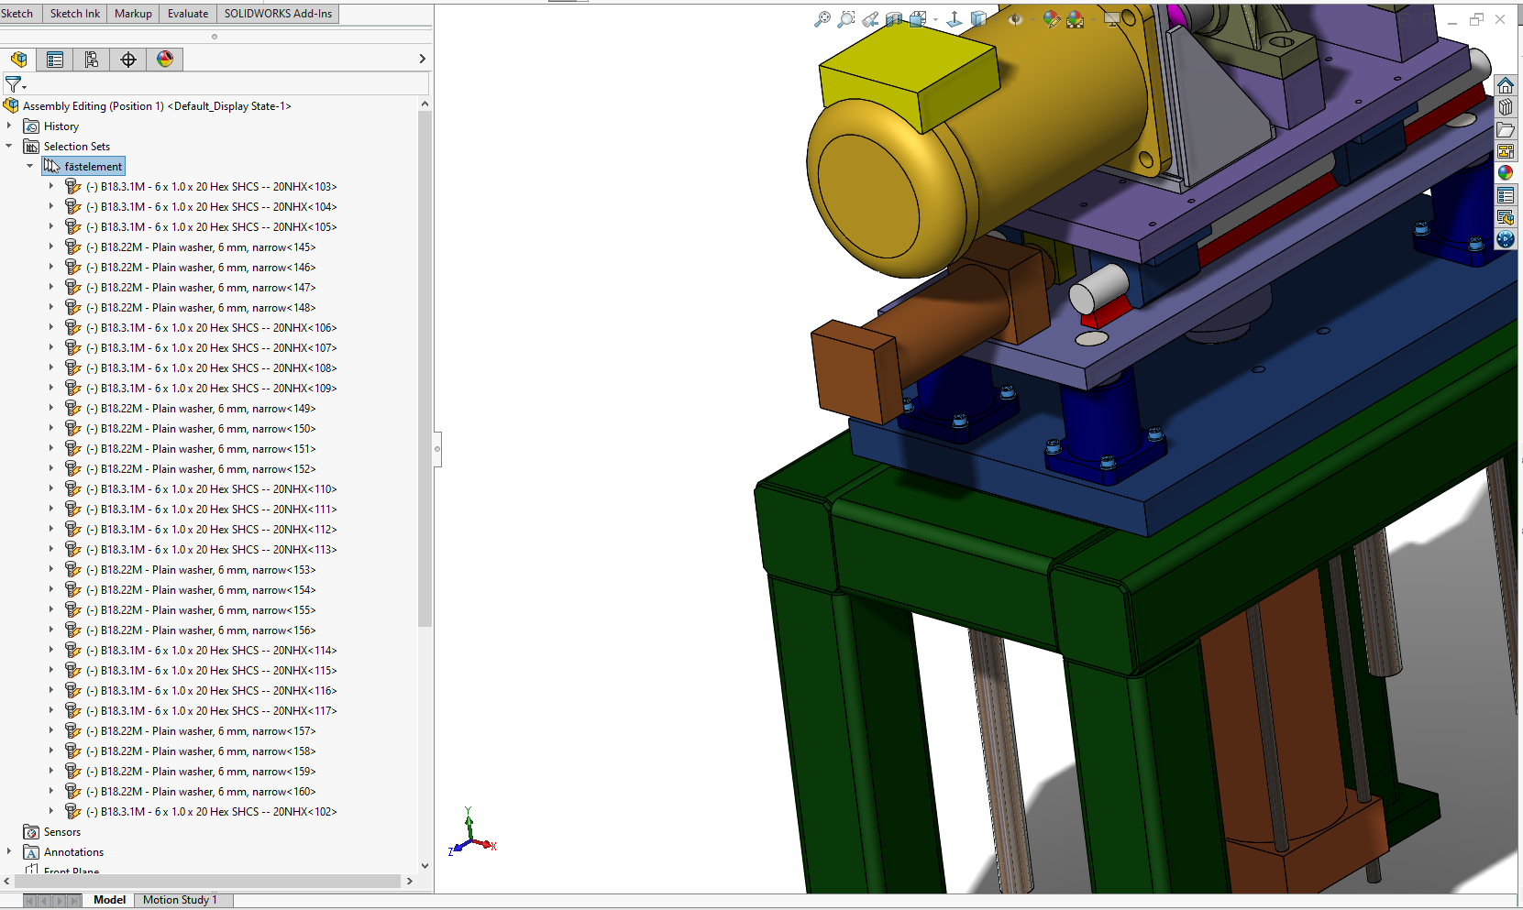Open the Edit Appearance tool
This screenshot has height=910, width=1523.
click(1051, 19)
